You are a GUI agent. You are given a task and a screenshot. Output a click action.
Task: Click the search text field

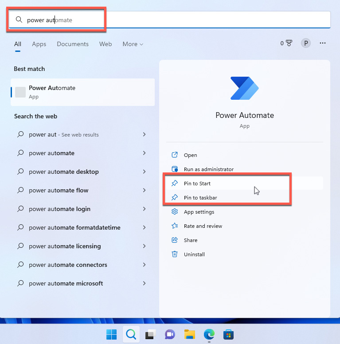click(169, 20)
